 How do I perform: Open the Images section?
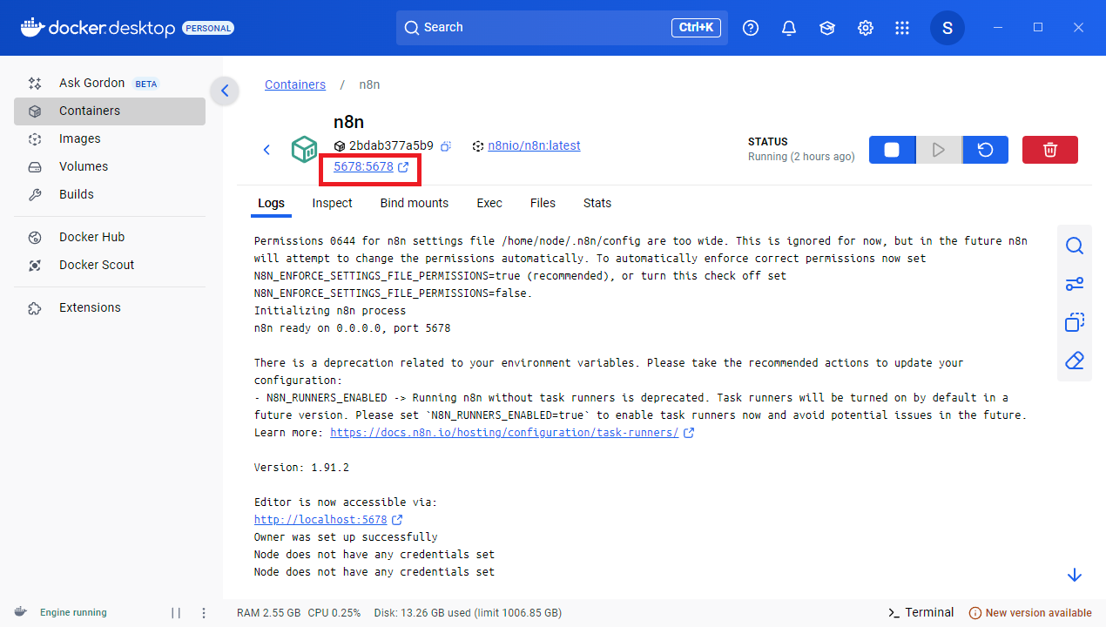(110, 139)
